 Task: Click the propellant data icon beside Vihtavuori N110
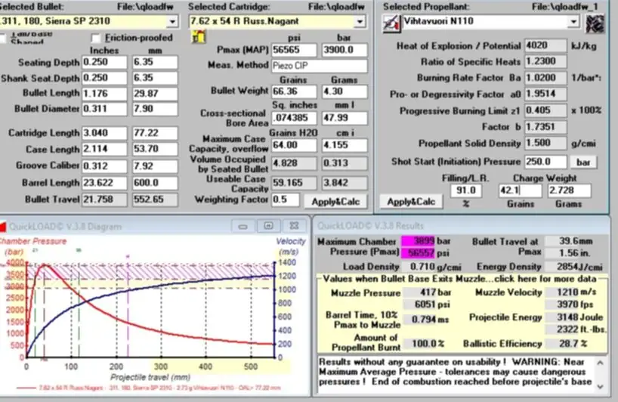(391, 23)
